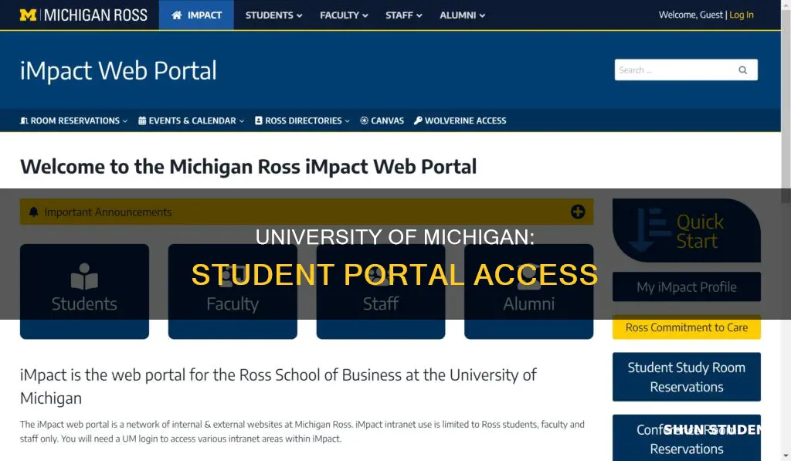
Task: Click the search magnifier icon
Action: 742,70
